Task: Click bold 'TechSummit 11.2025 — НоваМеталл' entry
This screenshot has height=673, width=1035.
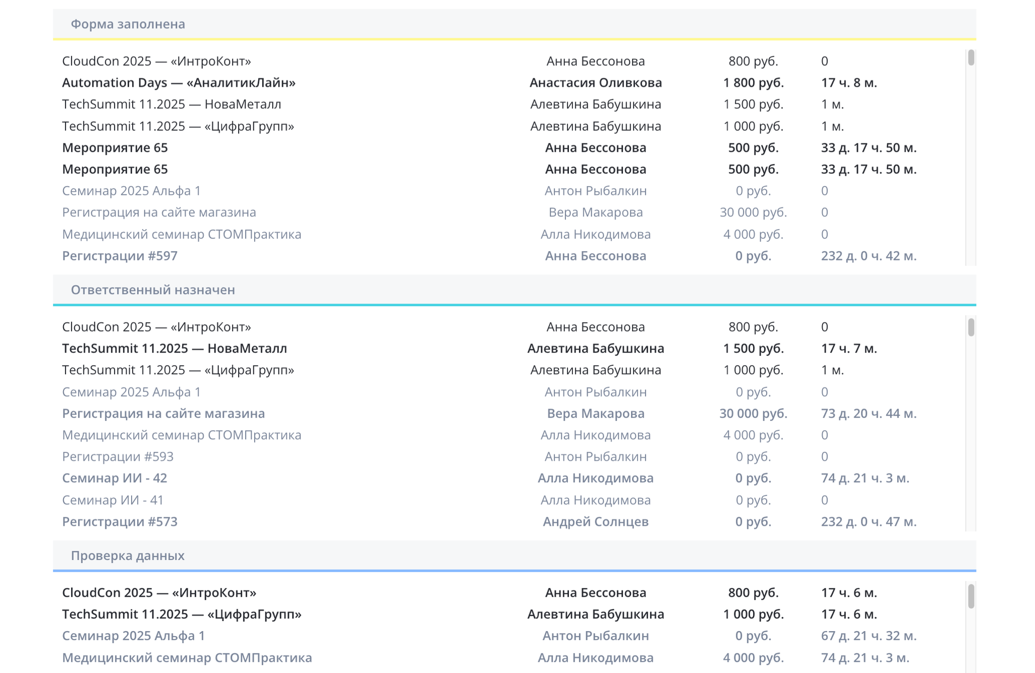Action: [175, 348]
